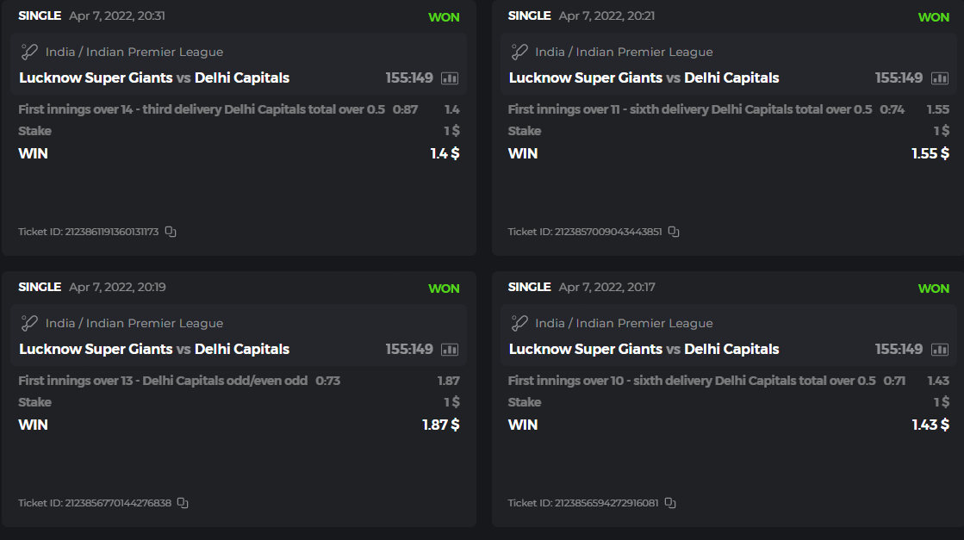Open Delhi Capitals team name on the 20:31 bet
Viewport: 964px width, 540px height.
pyautogui.click(x=242, y=78)
